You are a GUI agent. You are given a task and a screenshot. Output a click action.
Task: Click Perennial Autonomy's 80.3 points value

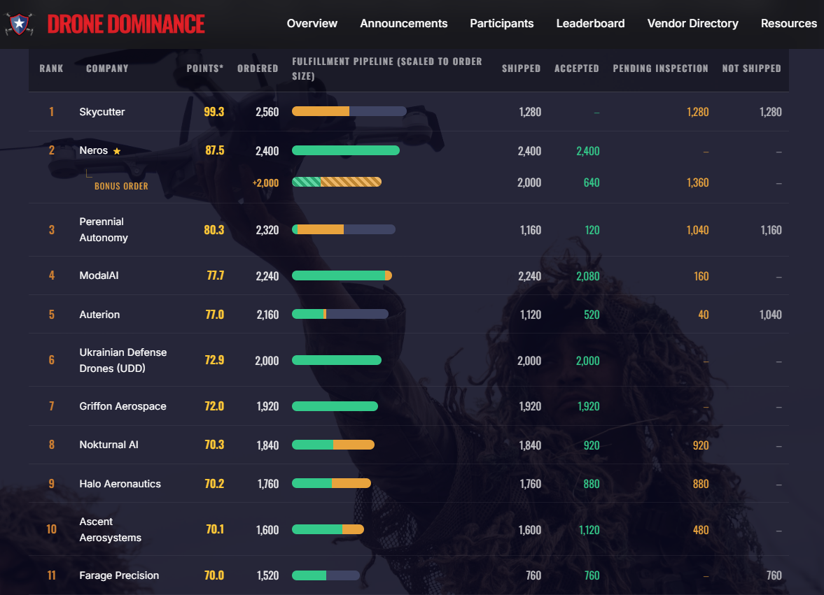click(x=214, y=230)
